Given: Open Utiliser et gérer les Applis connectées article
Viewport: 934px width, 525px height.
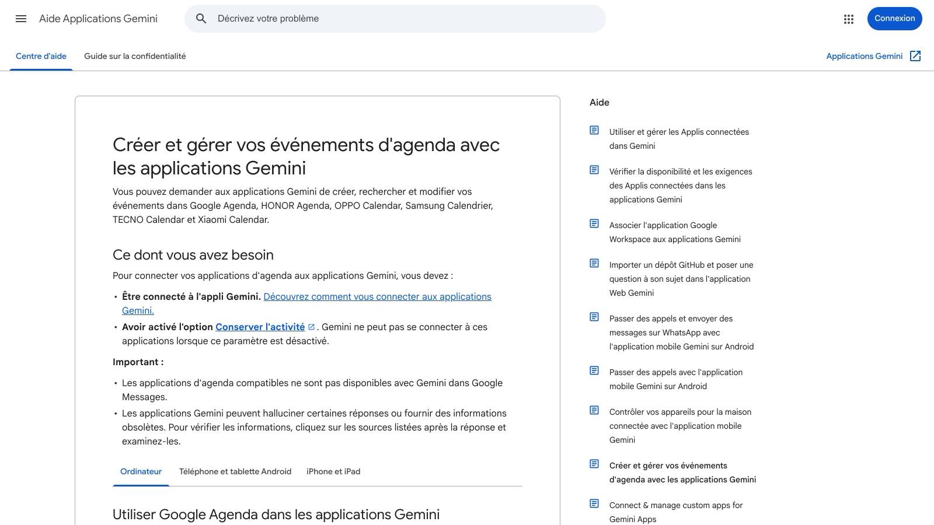Looking at the screenshot, I should click(x=679, y=139).
